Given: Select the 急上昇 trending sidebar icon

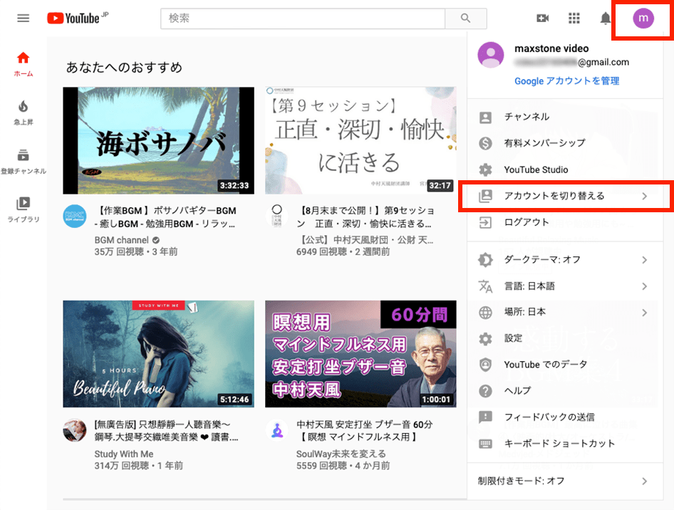Looking at the screenshot, I should click(x=24, y=113).
